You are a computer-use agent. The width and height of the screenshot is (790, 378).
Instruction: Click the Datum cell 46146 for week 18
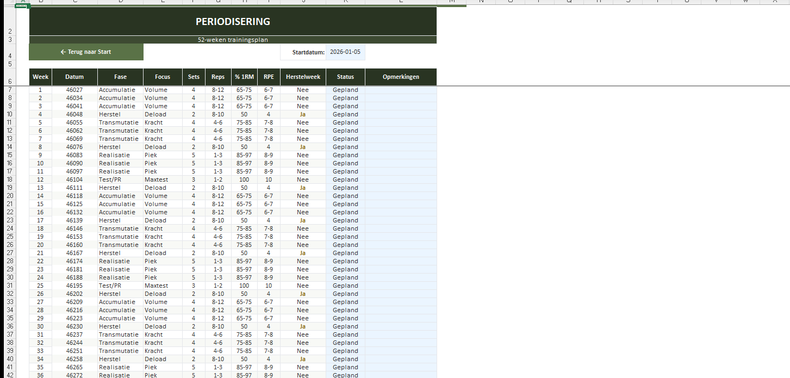coord(74,228)
